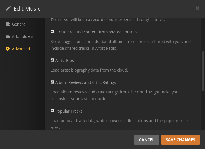Open the Add folders tab
The height and width of the screenshot is (149, 205).
[22, 36]
